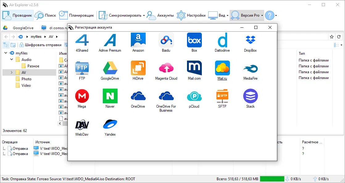Image resolution: width=345 pixels, height=183 pixels.
Task: Collapse the myfiles tree node
Action: click(x=6, y=53)
